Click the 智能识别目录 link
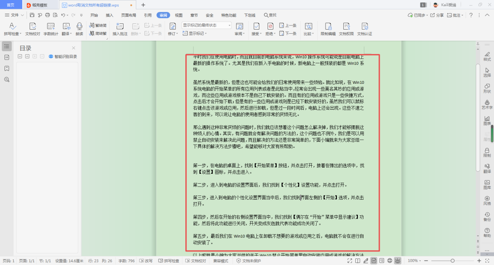 click(x=63, y=57)
